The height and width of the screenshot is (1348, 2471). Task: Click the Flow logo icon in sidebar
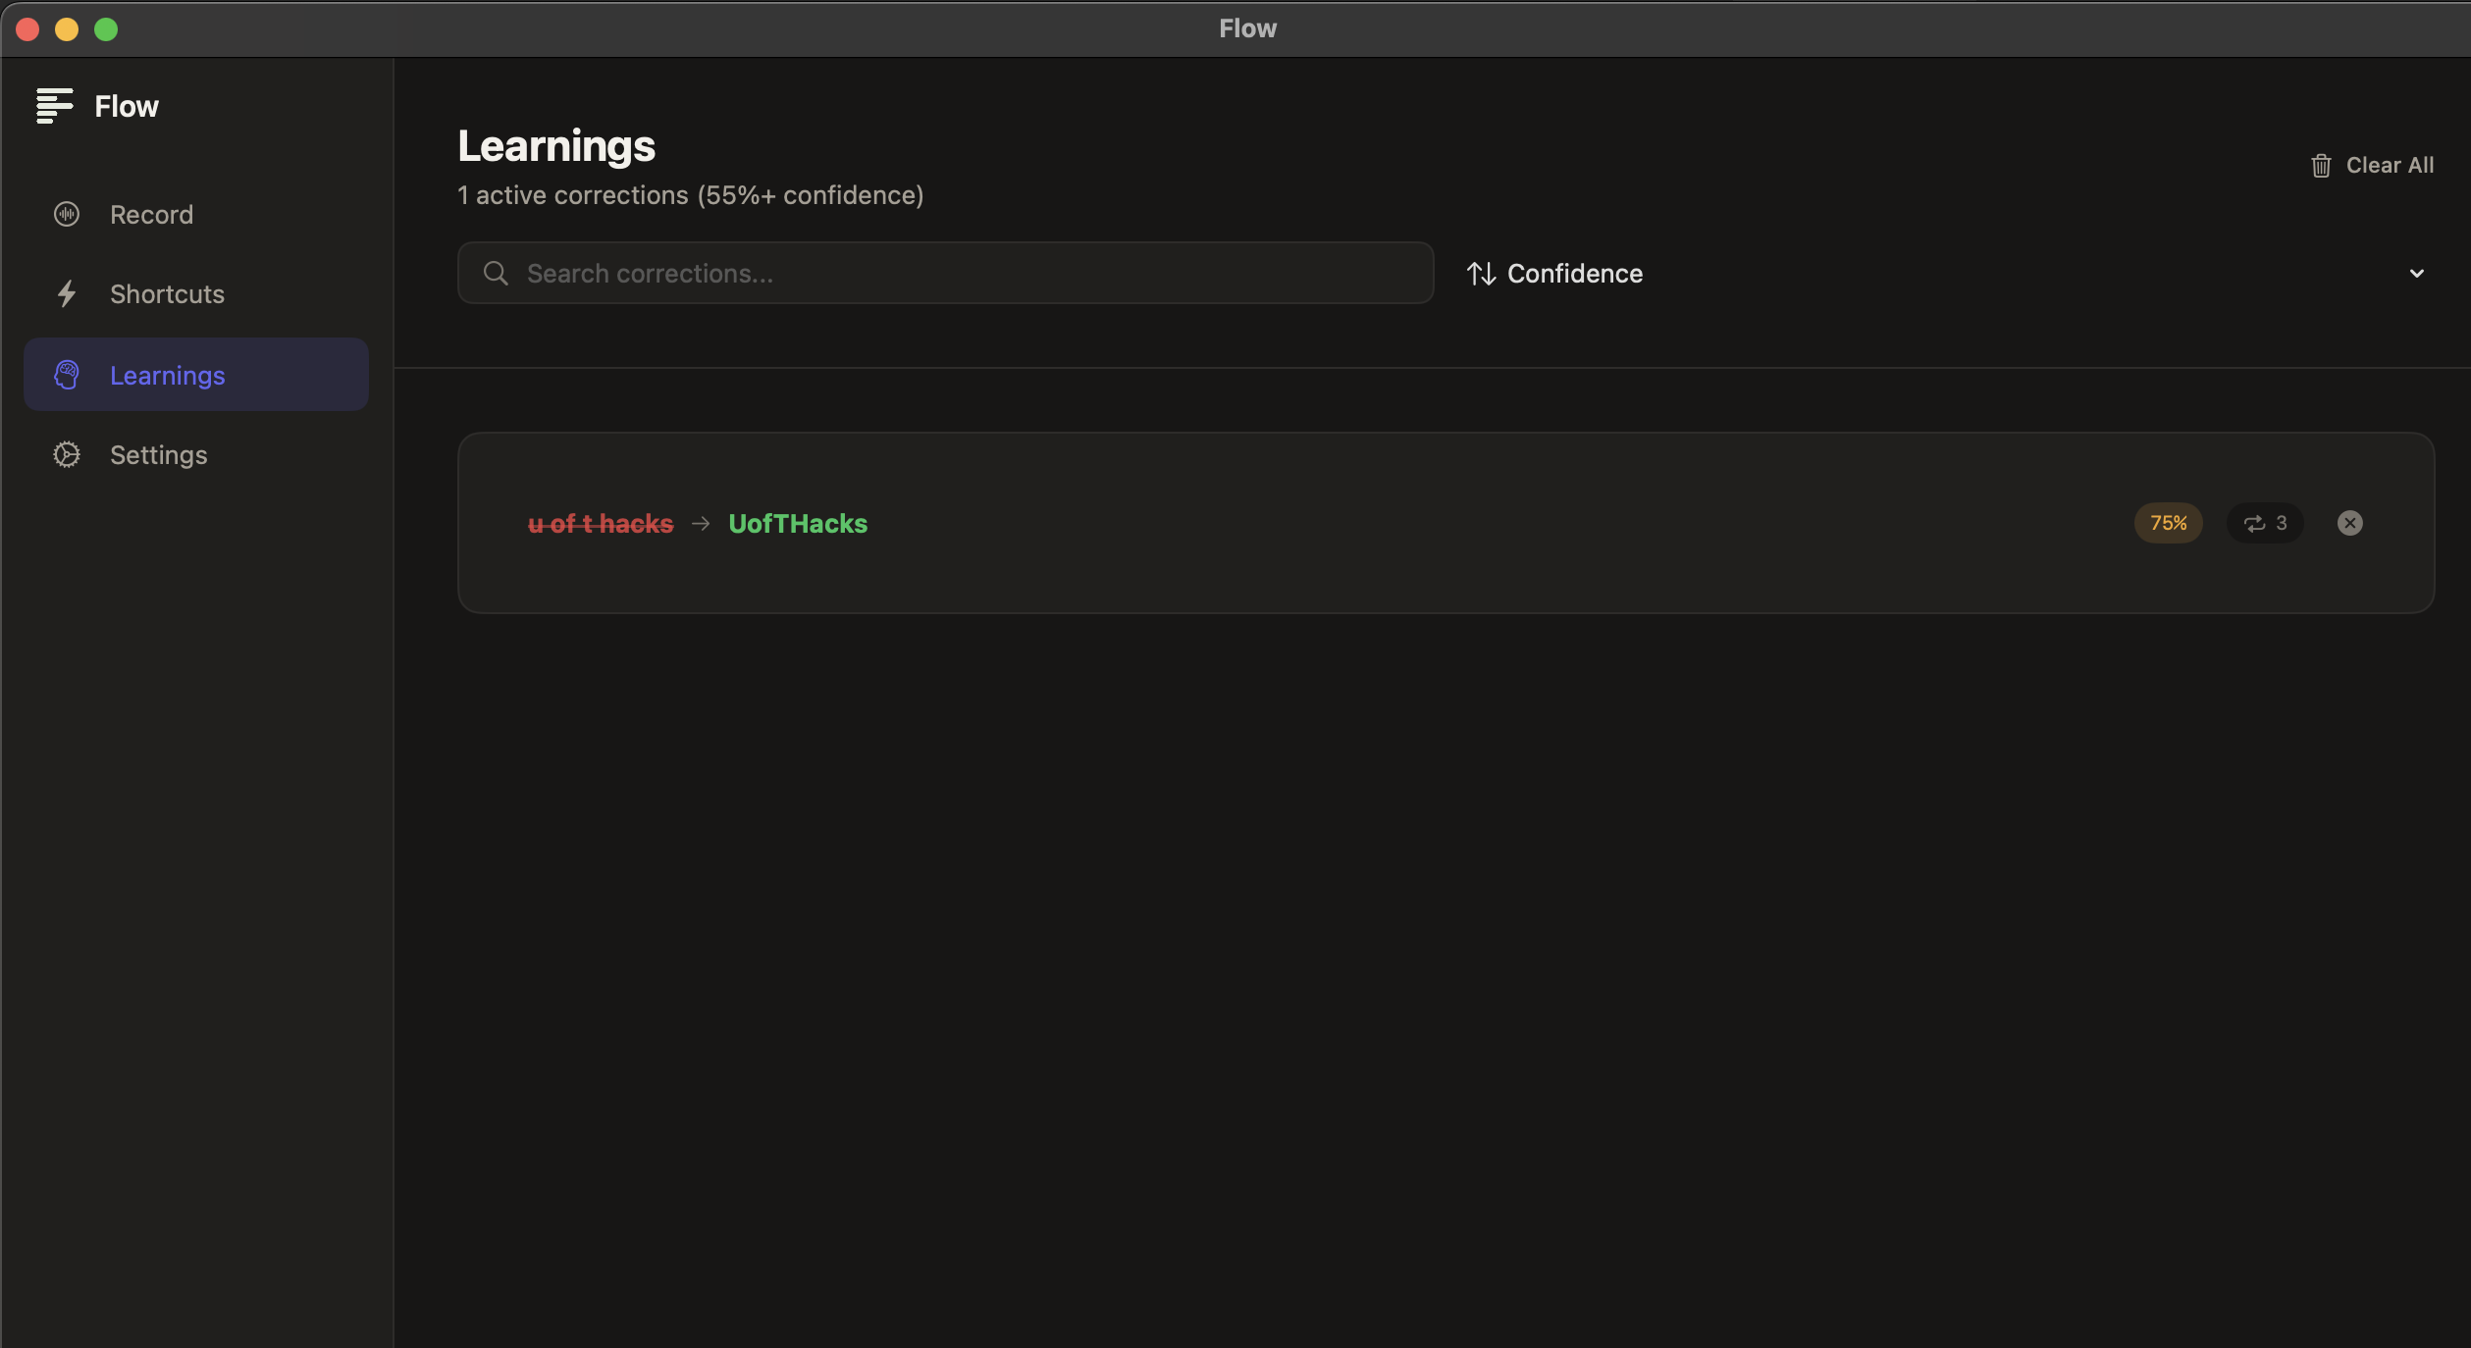(54, 106)
